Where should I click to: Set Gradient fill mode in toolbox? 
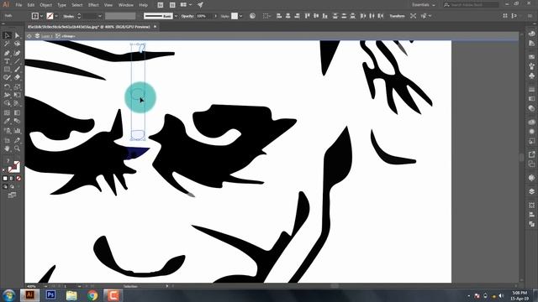12,179
